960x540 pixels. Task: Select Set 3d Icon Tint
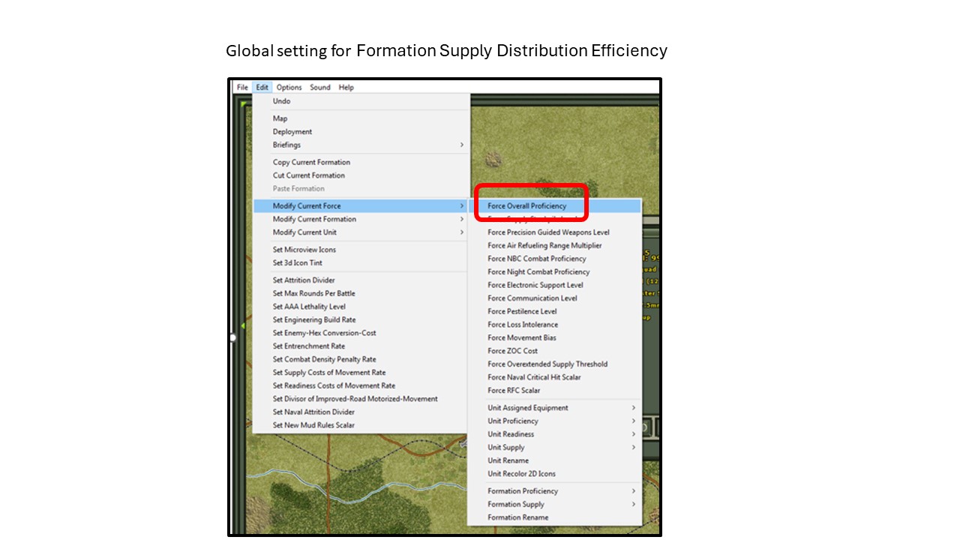pyautogui.click(x=361, y=263)
